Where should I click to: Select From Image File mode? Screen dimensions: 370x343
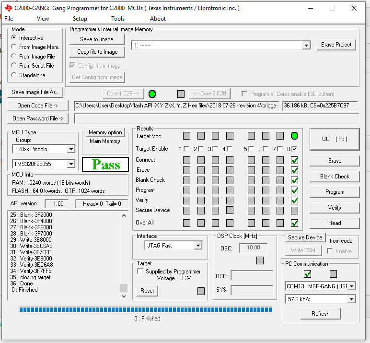(x=14, y=56)
